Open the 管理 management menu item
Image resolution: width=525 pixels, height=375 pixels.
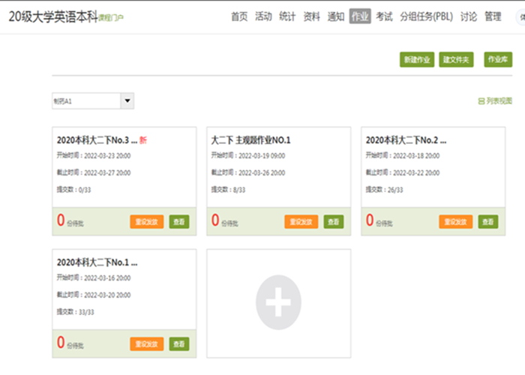493,16
